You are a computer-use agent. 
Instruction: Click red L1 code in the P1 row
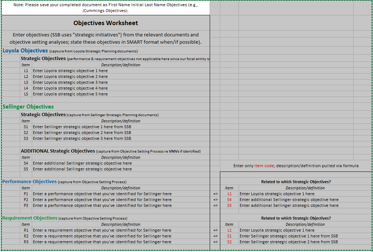point(229,194)
